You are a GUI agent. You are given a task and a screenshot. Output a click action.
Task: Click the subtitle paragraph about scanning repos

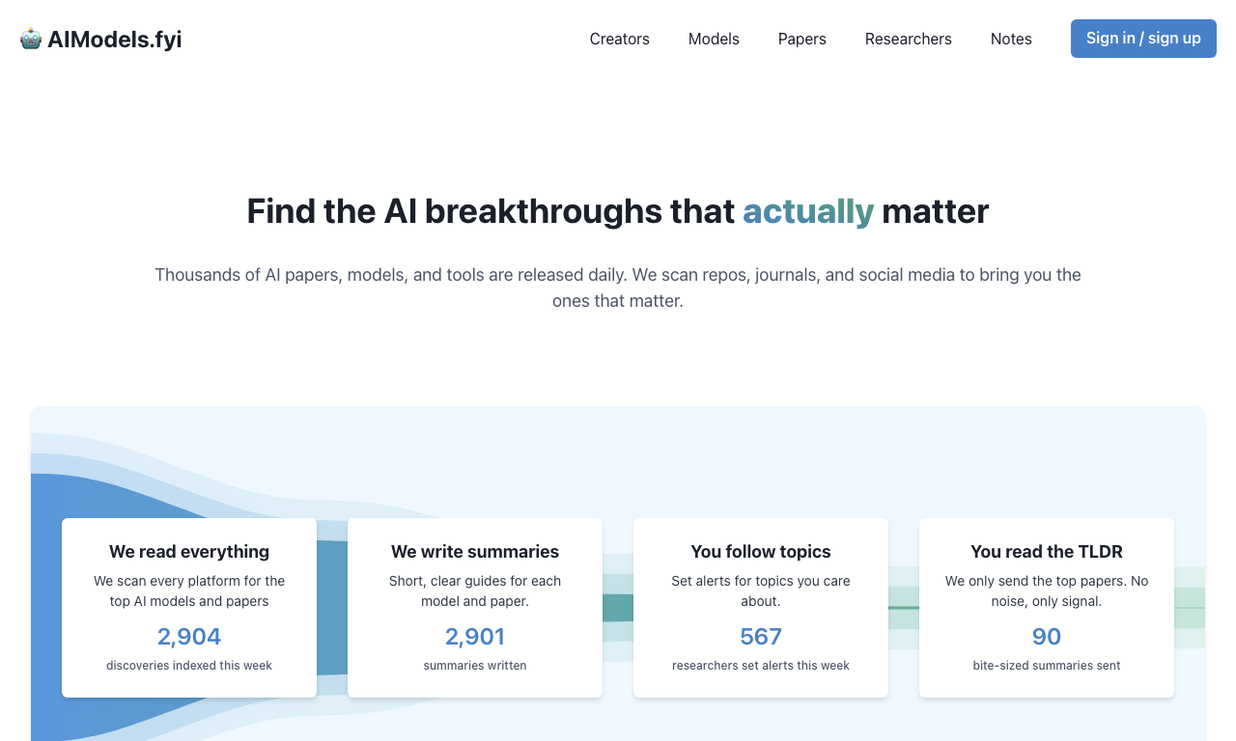click(x=618, y=288)
